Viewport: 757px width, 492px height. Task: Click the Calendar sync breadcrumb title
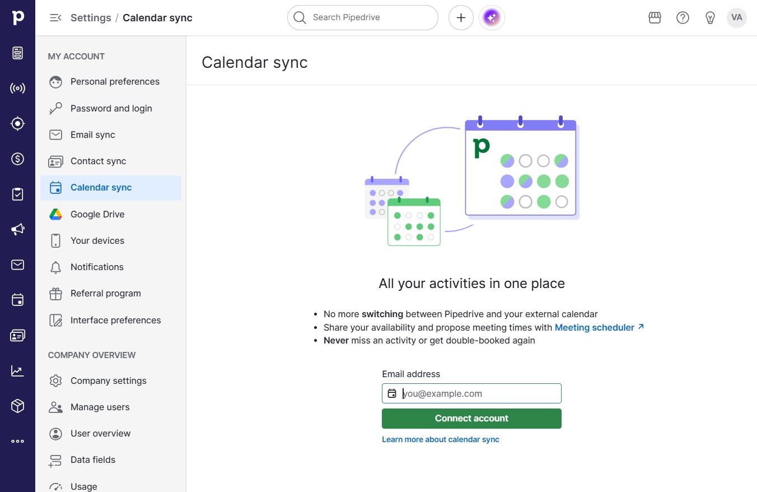click(157, 18)
